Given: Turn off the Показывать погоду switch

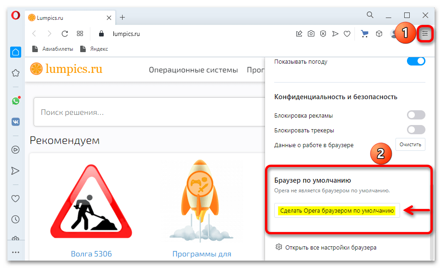Looking at the screenshot, I should click(416, 61).
